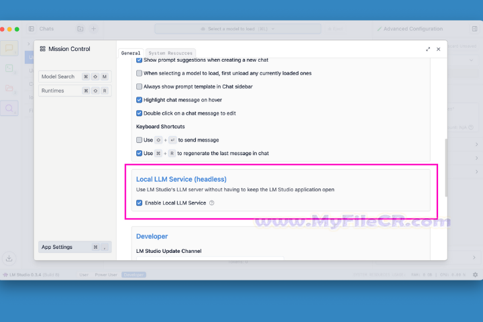Open My Models folder sidebar icon
Screen dimensions: 483x322
(x=9, y=88)
